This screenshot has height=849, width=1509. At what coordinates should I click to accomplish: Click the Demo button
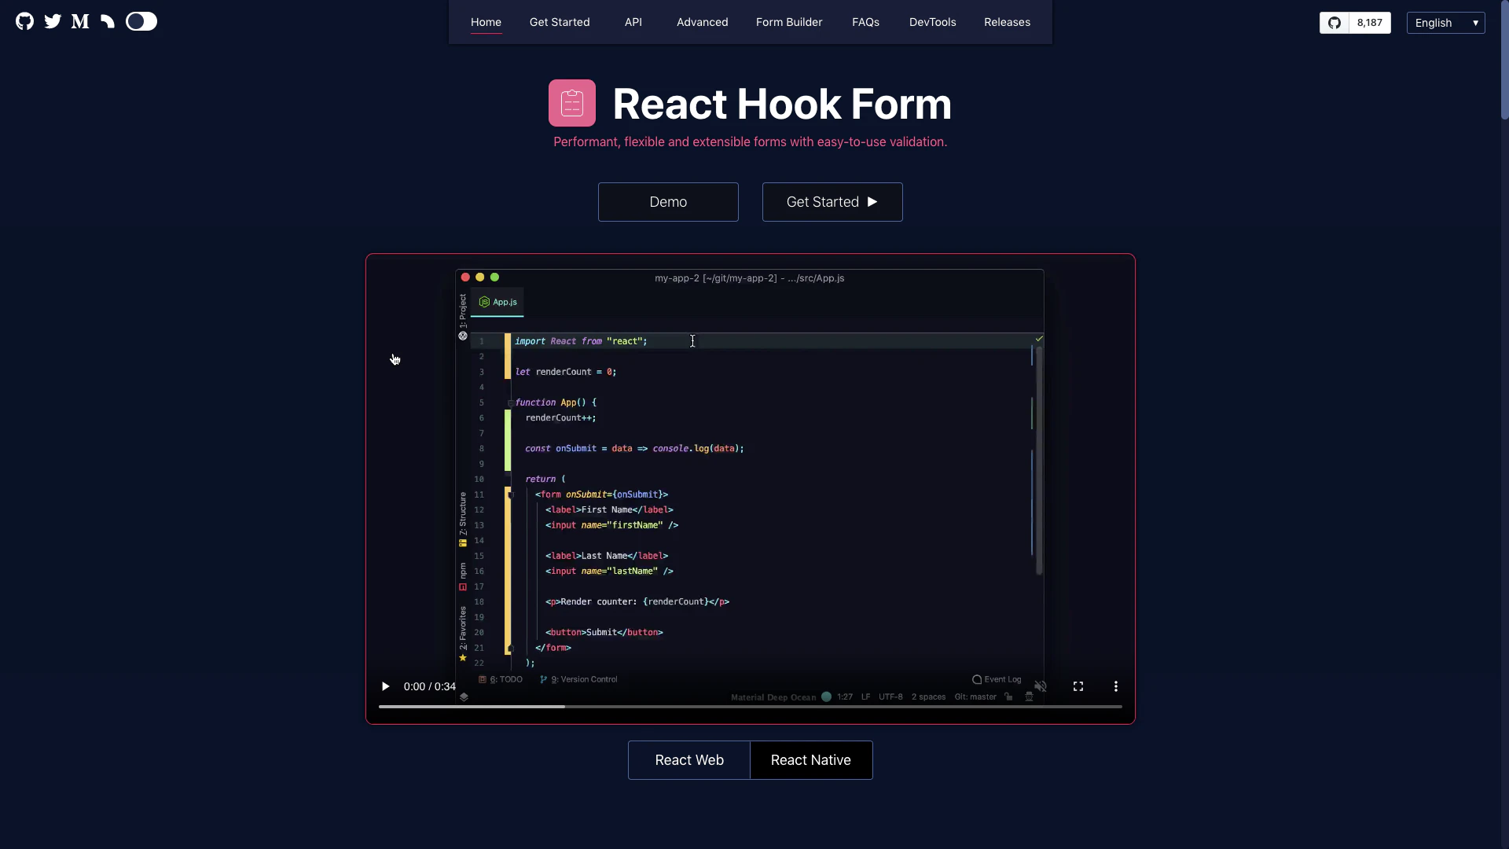pos(667,201)
